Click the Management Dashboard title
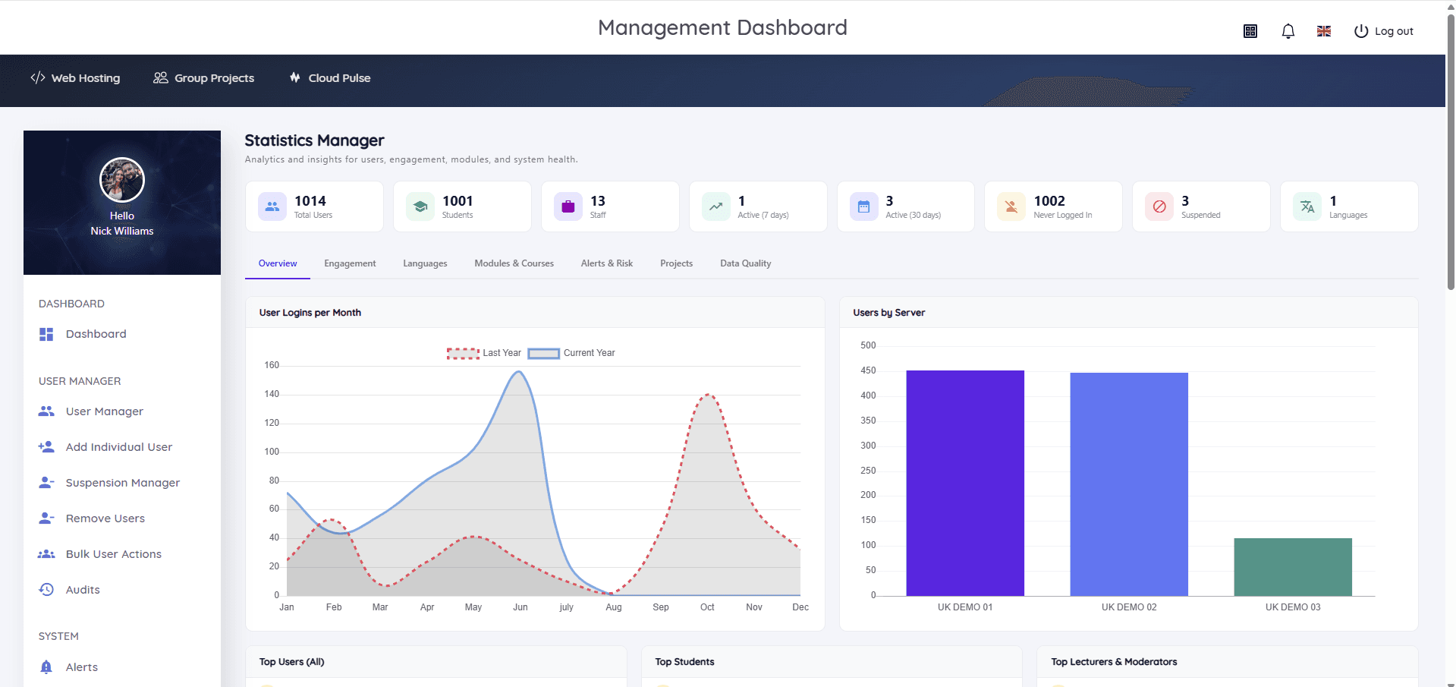Viewport: 1456px width, 687px height. (x=722, y=27)
